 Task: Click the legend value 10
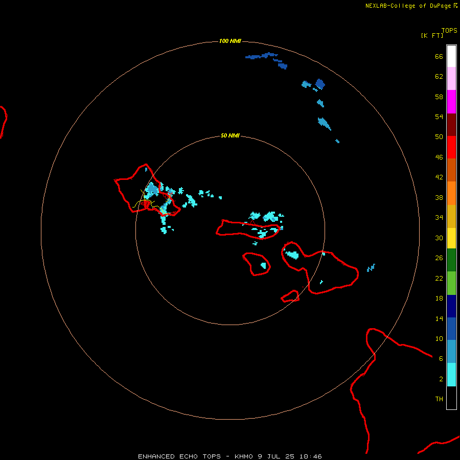[x=439, y=339]
